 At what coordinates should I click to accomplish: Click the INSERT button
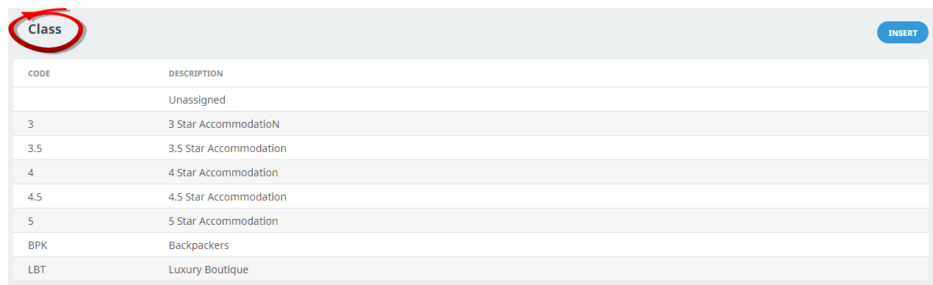(x=902, y=33)
